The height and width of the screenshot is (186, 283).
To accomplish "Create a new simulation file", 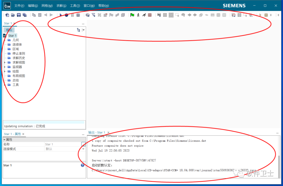I will coord(7,15).
